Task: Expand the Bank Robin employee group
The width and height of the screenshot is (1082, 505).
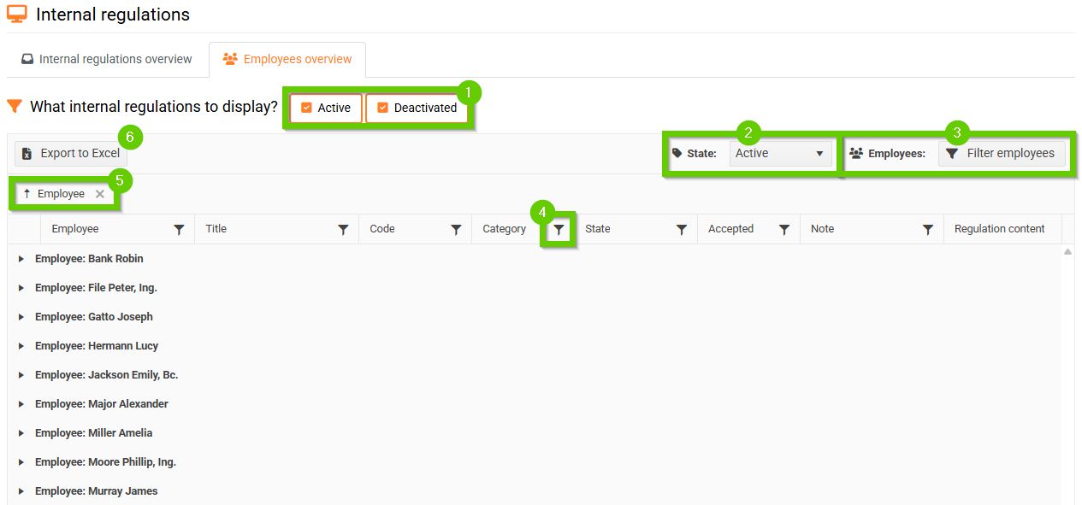Action: pyautogui.click(x=21, y=259)
